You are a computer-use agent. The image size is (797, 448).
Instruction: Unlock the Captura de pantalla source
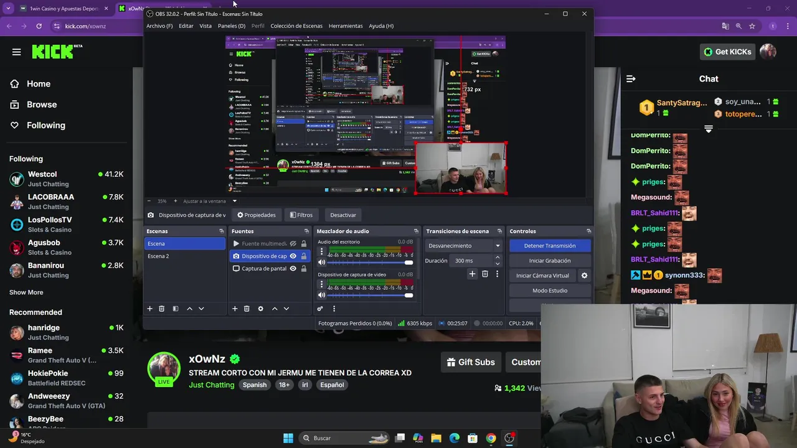(304, 269)
